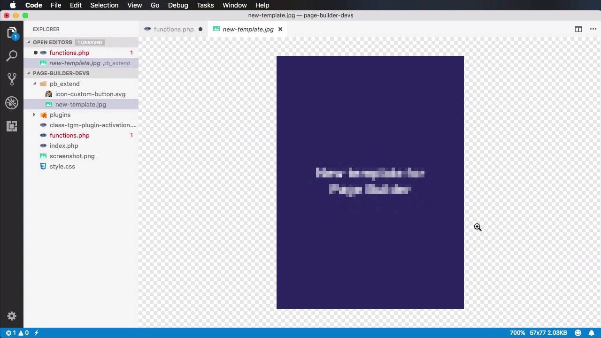Viewport: 601px width, 338px height.
Task: Open the Code application menu
Action: pyautogui.click(x=34, y=5)
